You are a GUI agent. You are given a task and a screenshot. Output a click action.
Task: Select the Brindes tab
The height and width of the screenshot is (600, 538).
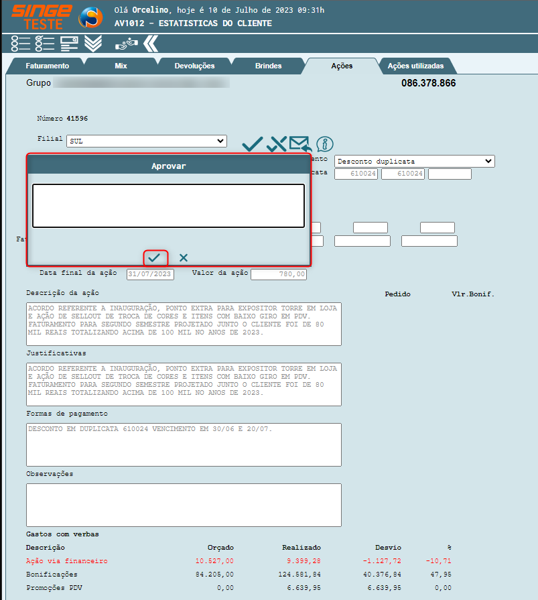[x=268, y=66]
